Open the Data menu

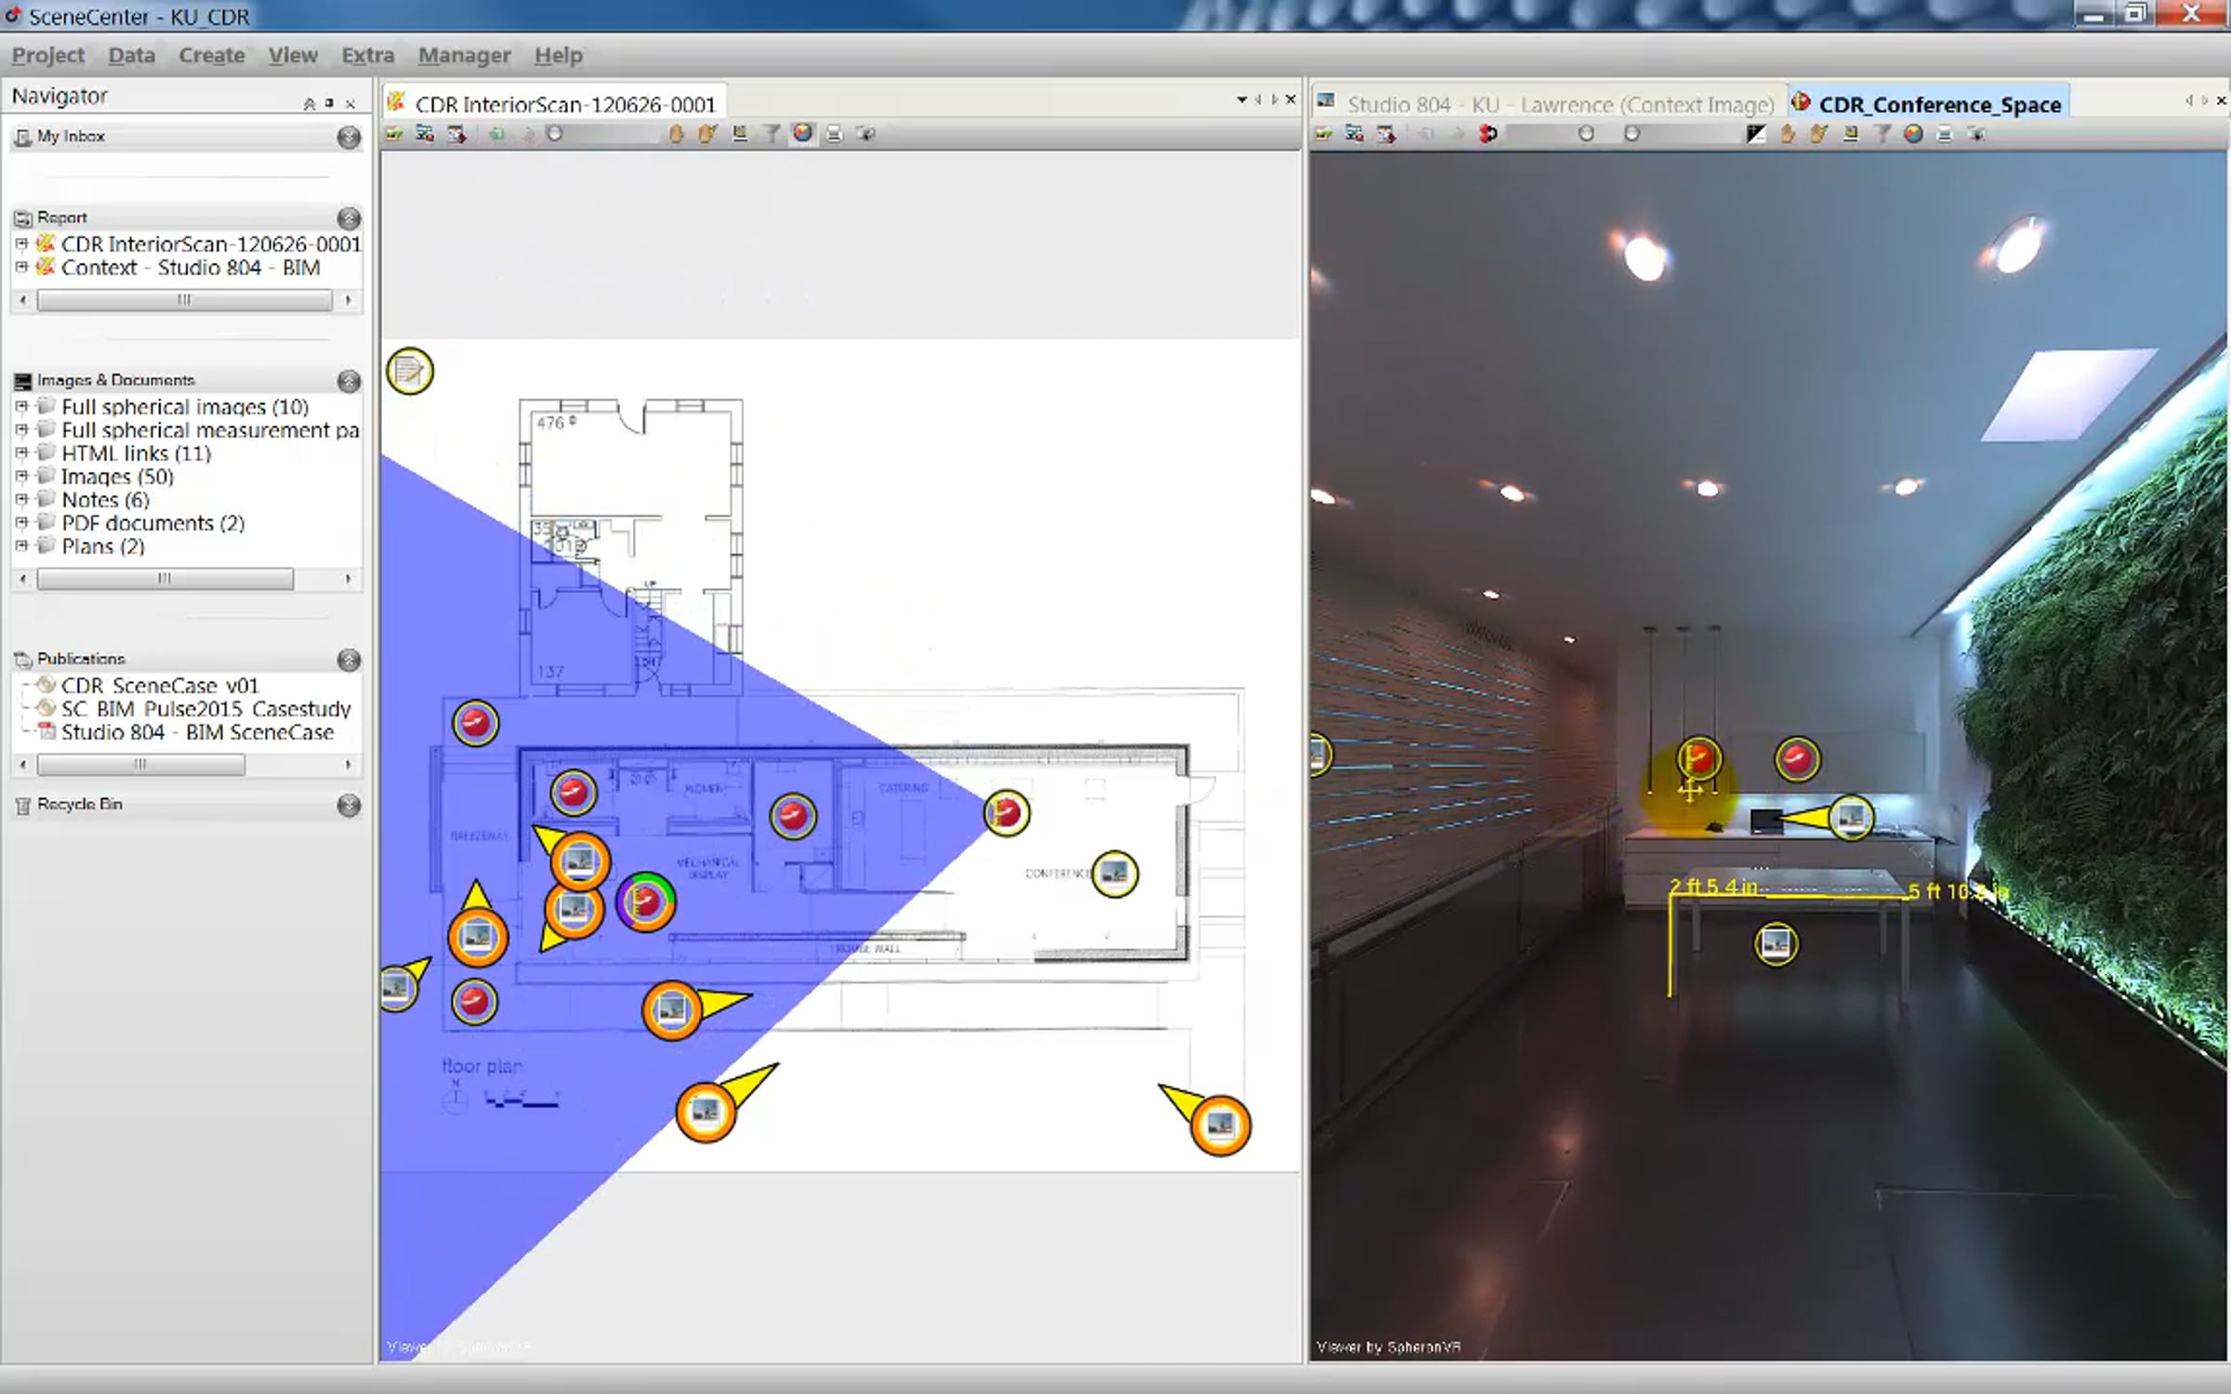click(132, 55)
